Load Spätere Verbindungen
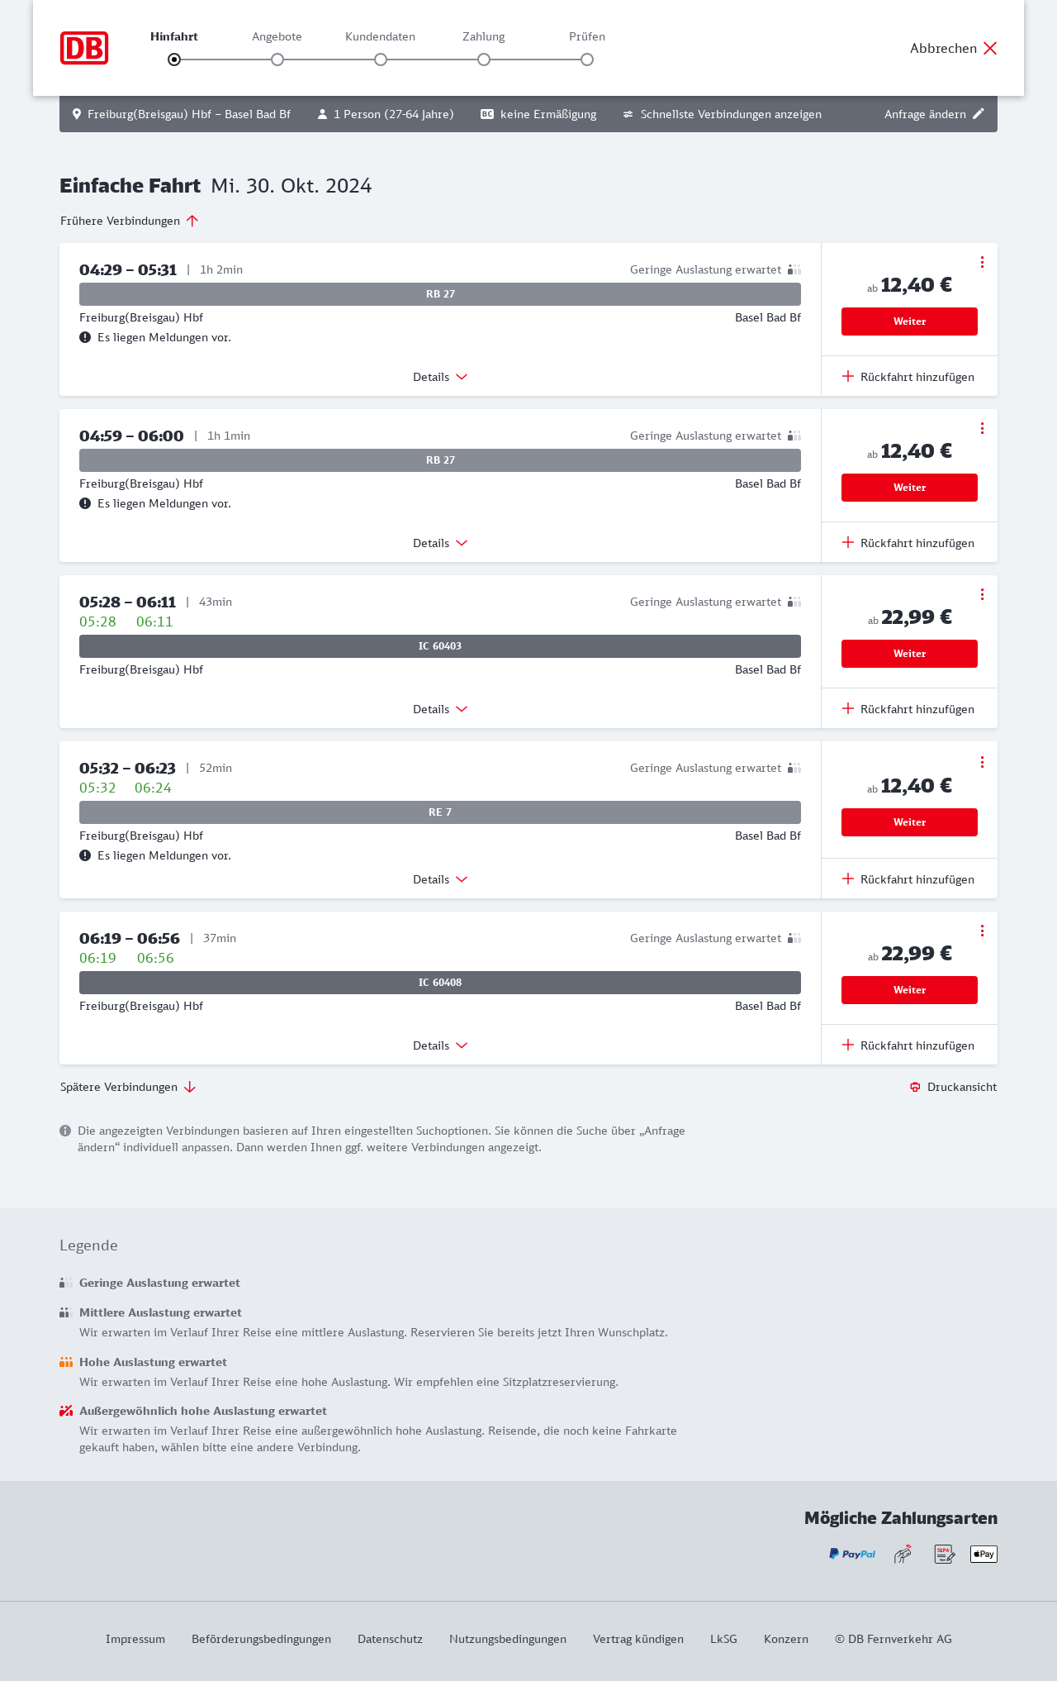Viewport: 1057px width, 1681px height. [x=128, y=1087]
